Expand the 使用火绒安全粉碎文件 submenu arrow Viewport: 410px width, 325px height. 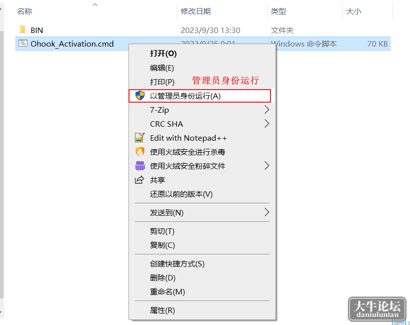tap(266, 166)
